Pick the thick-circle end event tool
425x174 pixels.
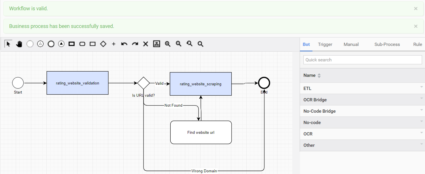pyautogui.click(x=51, y=44)
